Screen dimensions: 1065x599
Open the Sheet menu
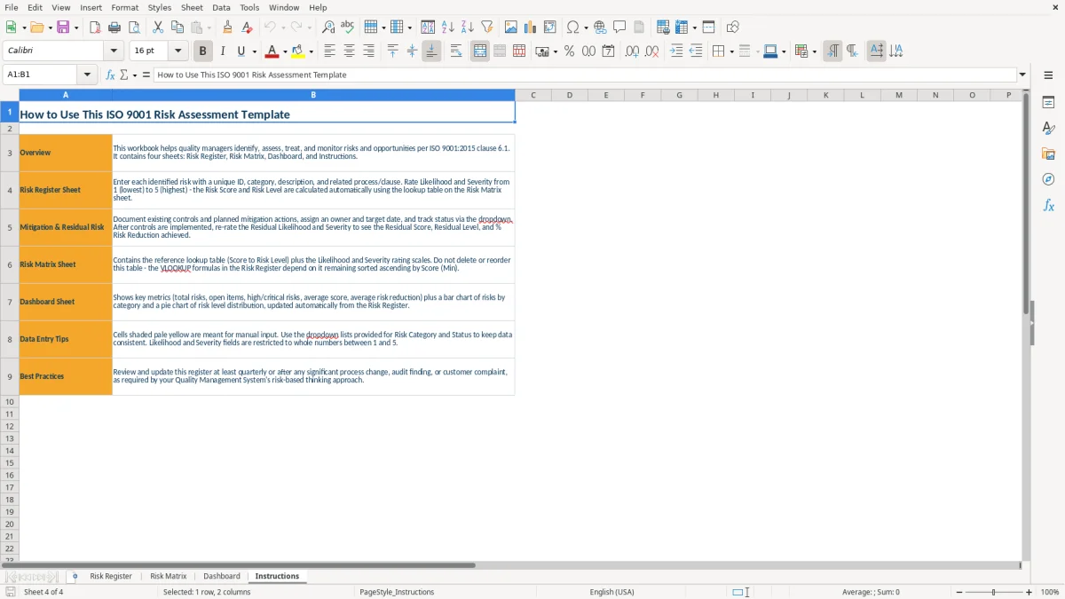192,7
